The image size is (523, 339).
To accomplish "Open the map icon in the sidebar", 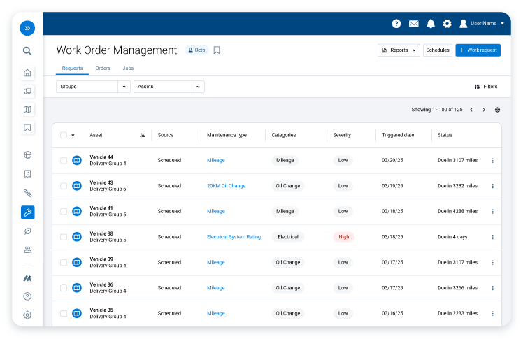I will pos(27,109).
